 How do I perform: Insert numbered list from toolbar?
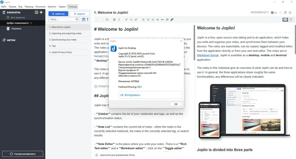click(148, 20)
